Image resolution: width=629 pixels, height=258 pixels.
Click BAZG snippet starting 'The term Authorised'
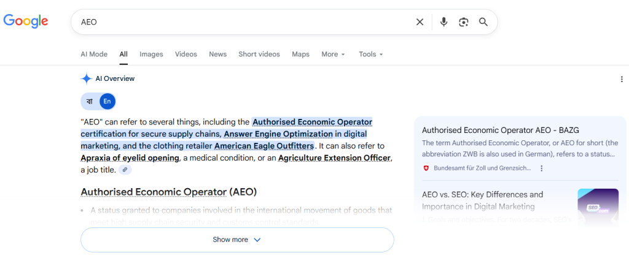[x=520, y=148]
